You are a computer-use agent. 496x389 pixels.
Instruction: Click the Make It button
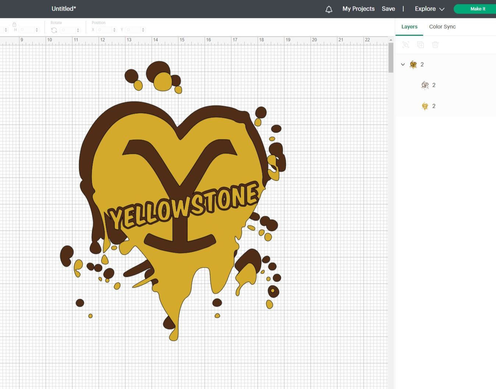pos(478,8)
